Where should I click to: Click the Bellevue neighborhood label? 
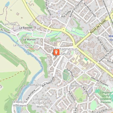[x=76, y=86]
